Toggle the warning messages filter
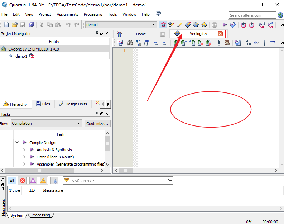Screen dimensions: 284x224 pos(43,181)
